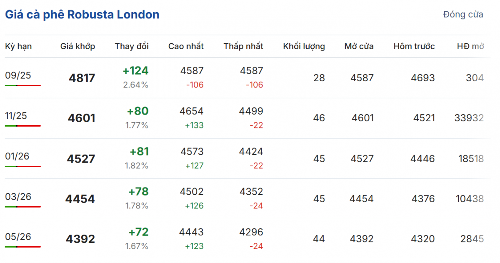
Task: Click the "Giá cà phê Robusta London" title
Action: pos(82,15)
